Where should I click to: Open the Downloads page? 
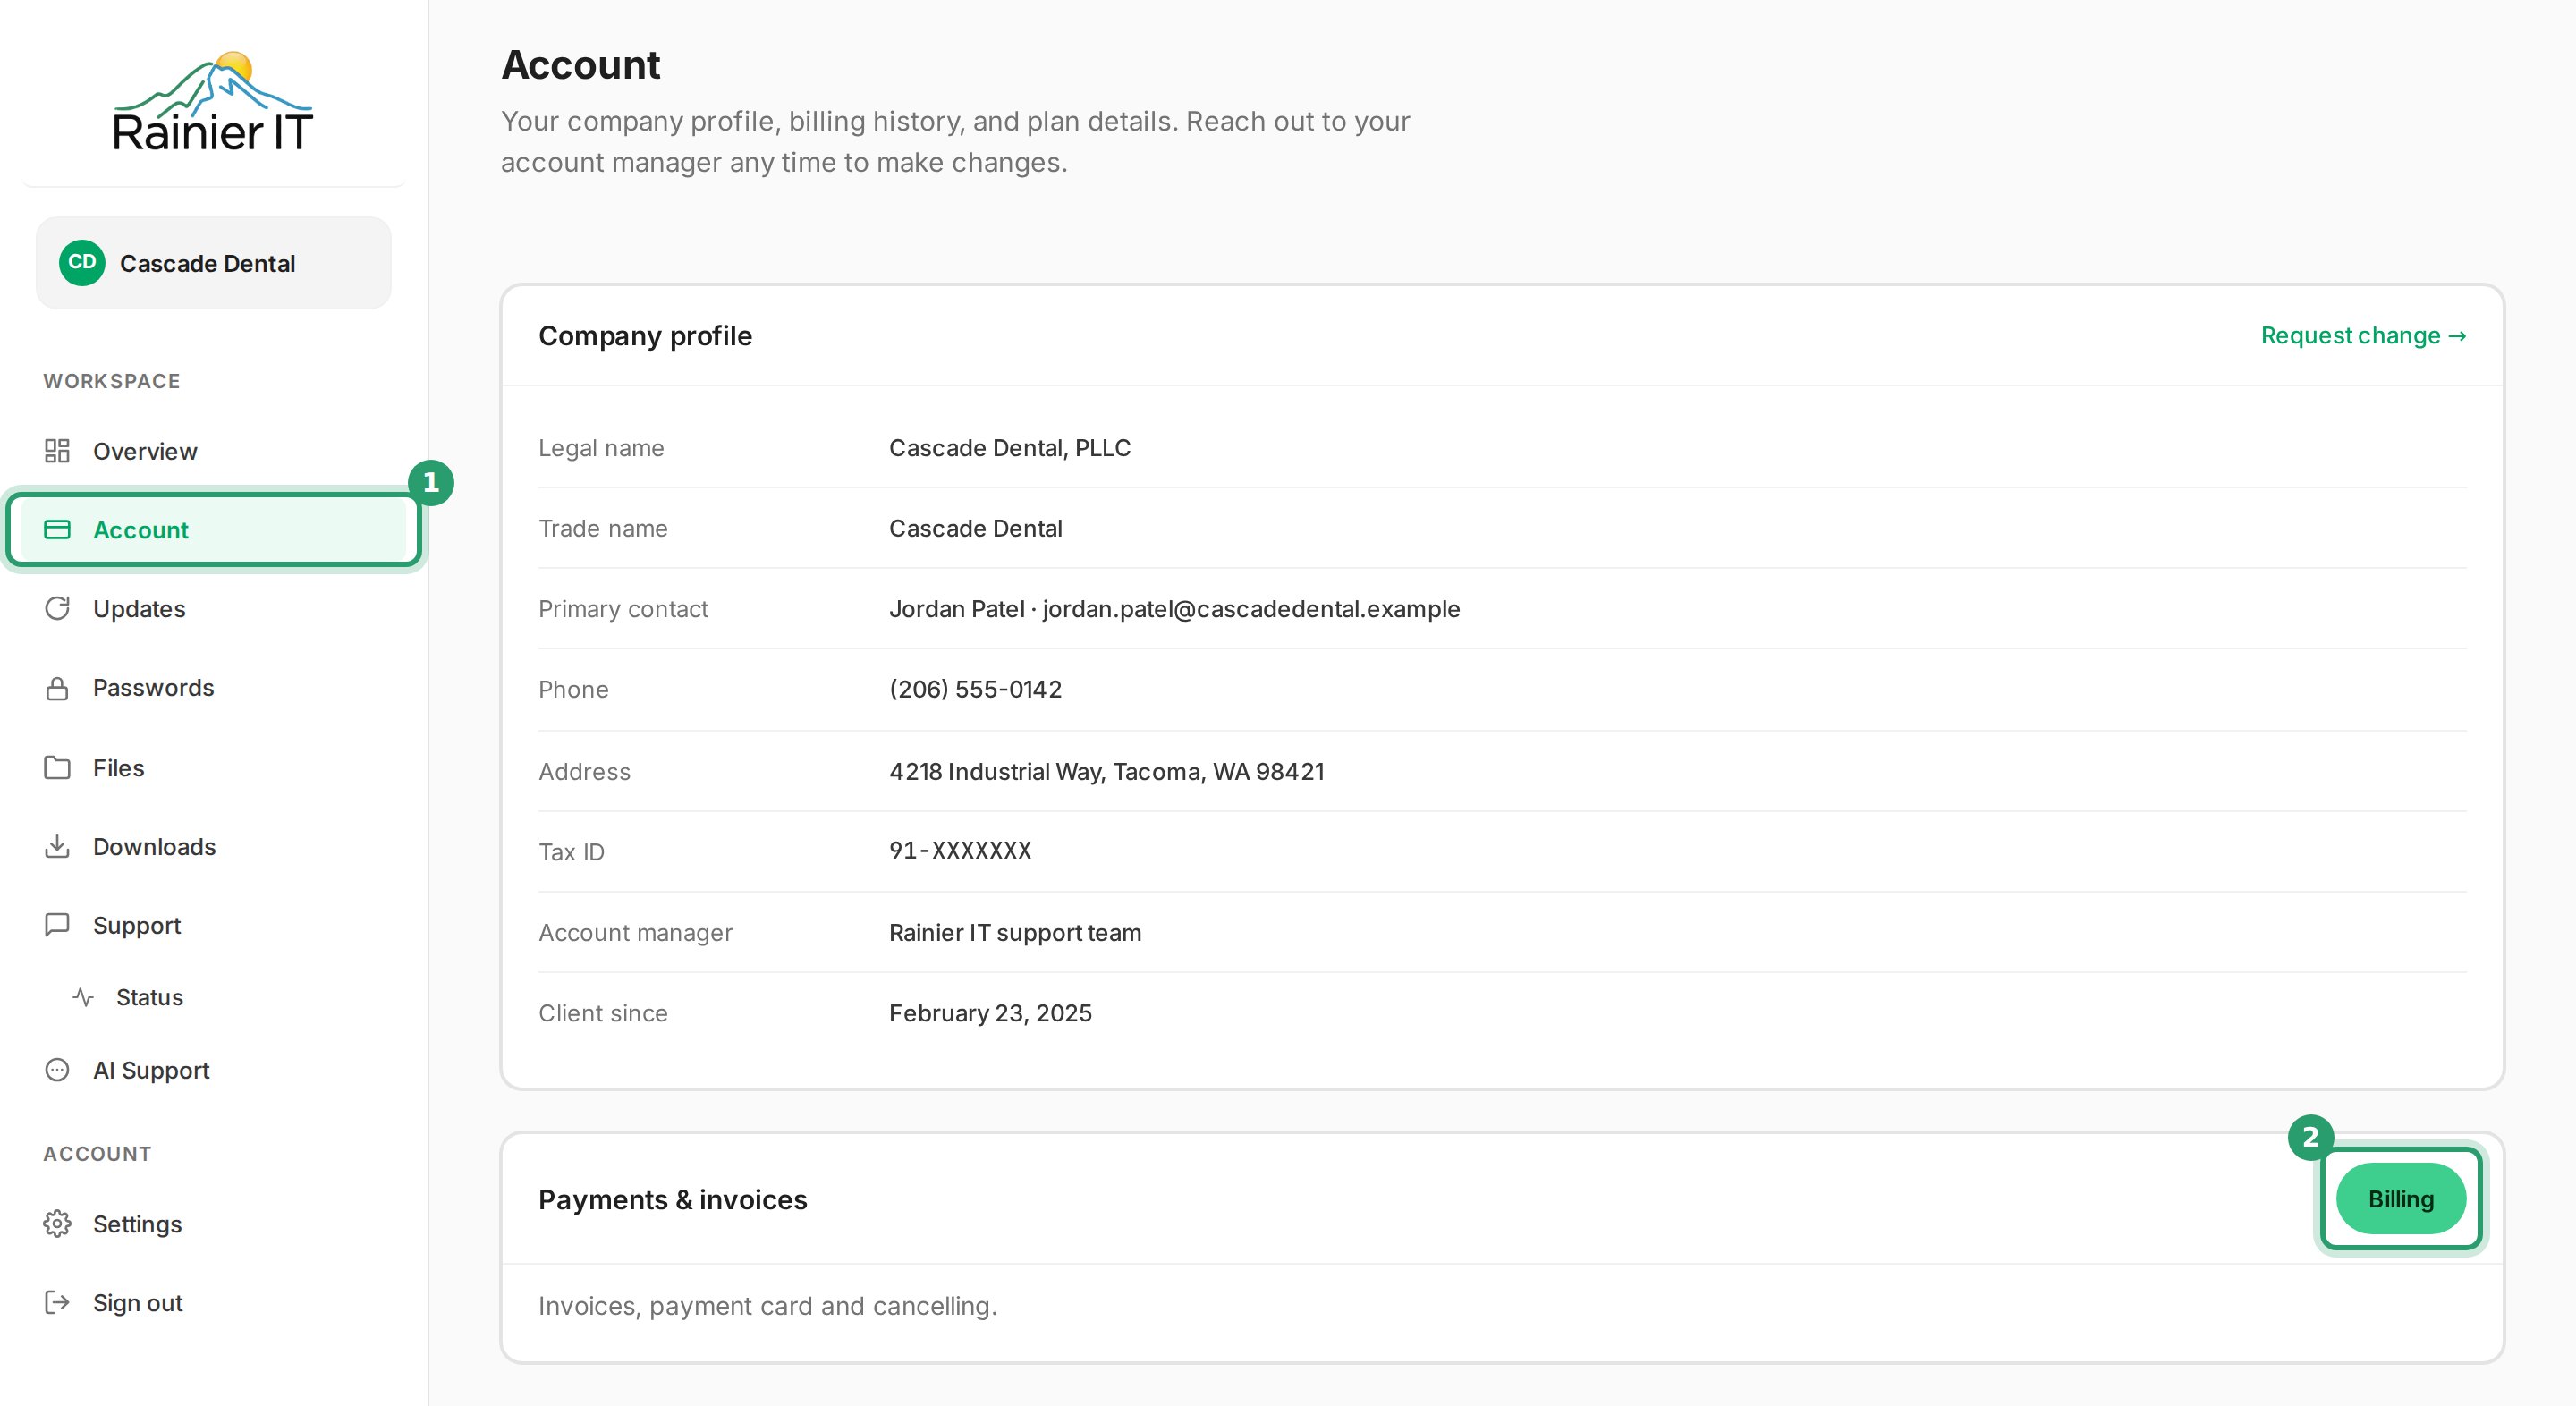point(214,846)
